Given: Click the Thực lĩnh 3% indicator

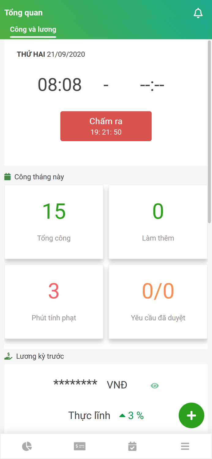Looking at the screenshot, I should tap(132, 415).
